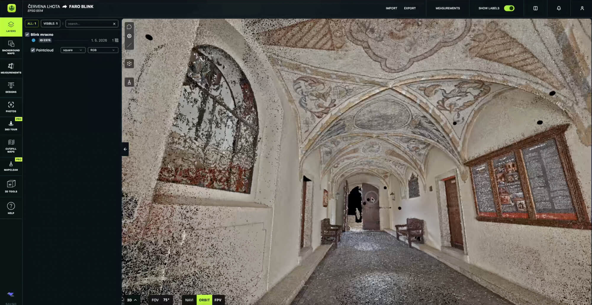This screenshot has height=305, width=592.
Task: Open Measurements in the top bar
Action: [x=448, y=8]
